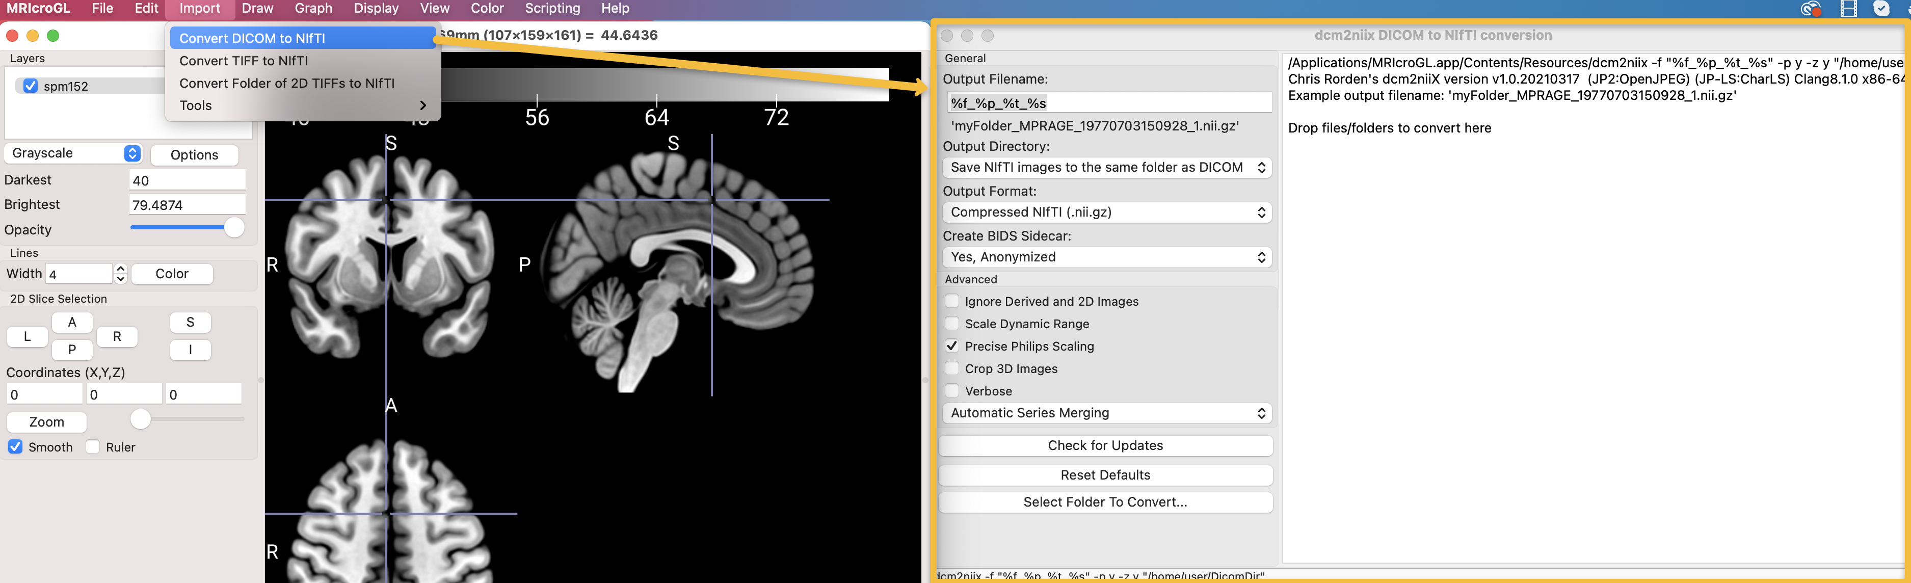Image resolution: width=1911 pixels, height=583 pixels.
Task: Open the File menu
Action: tap(102, 9)
